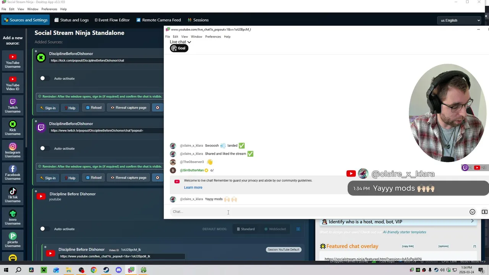Click the Goal button in live chat
The width and height of the screenshot is (489, 275).
[x=179, y=48]
